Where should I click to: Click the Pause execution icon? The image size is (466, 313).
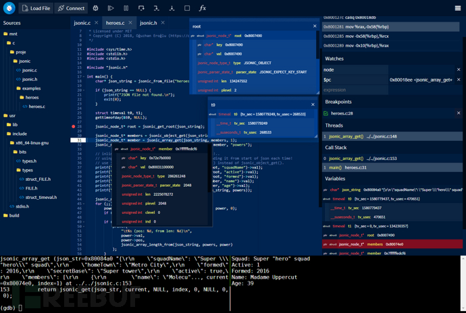point(126,8)
